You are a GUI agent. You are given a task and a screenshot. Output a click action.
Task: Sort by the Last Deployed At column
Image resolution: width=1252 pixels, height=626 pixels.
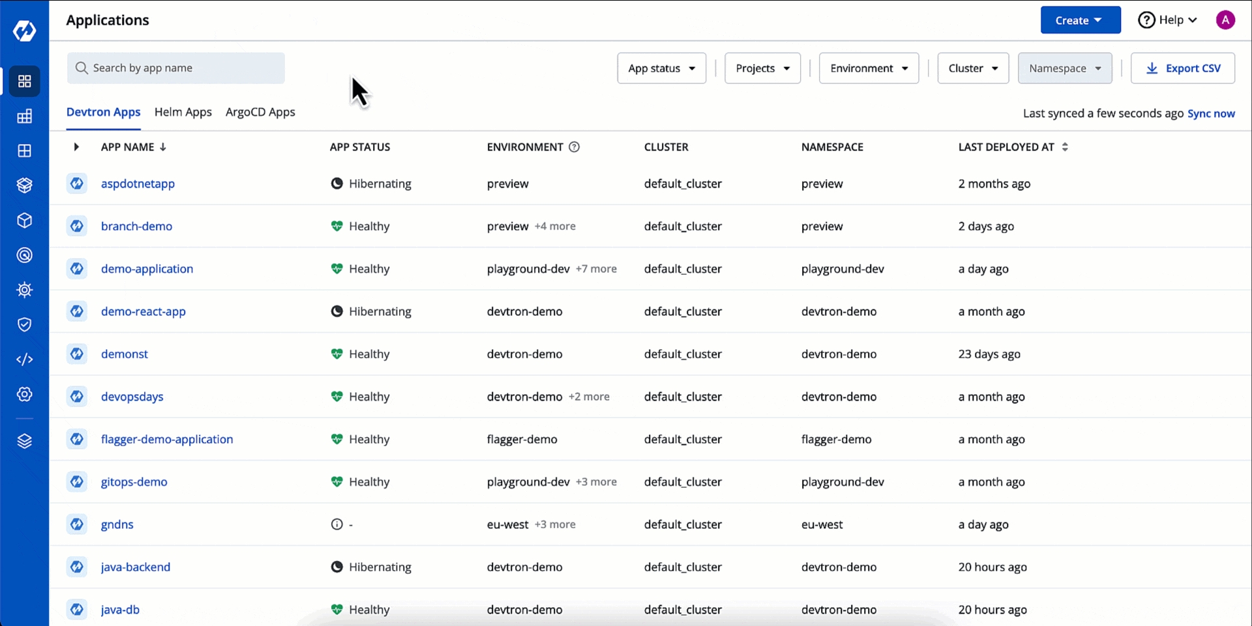pyautogui.click(x=1013, y=147)
